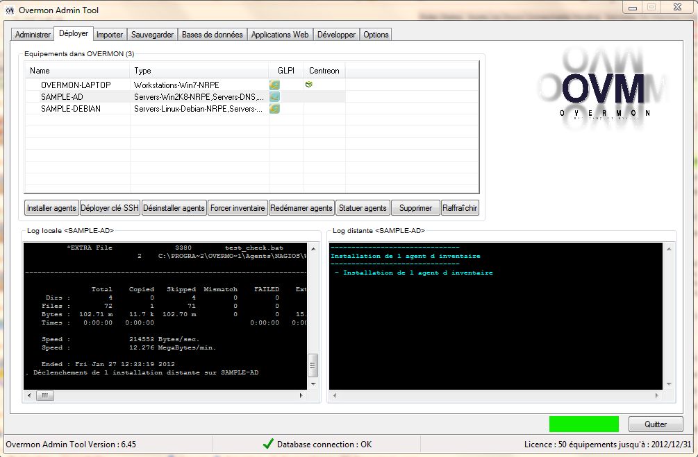Image resolution: width=698 pixels, height=457 pixels.
Task: Click local log horizontal scrollbar thumb
Action: click(45, 395)
